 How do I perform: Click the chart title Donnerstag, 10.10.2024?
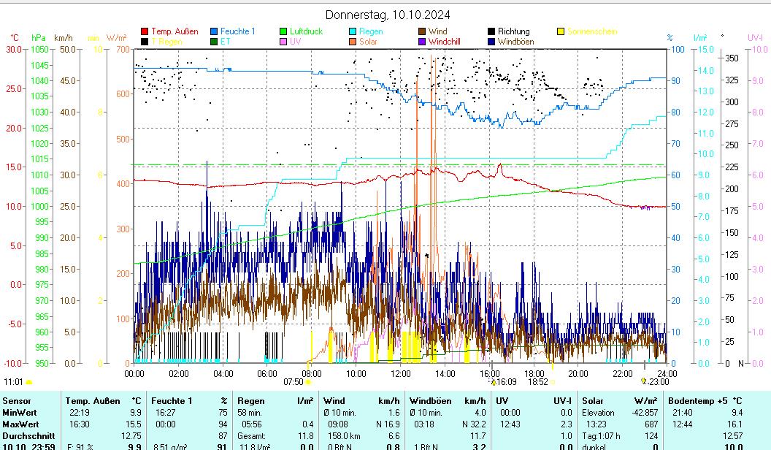(x=387, y=15)
